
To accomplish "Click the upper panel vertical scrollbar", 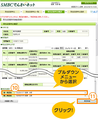I will click(96, 40).
